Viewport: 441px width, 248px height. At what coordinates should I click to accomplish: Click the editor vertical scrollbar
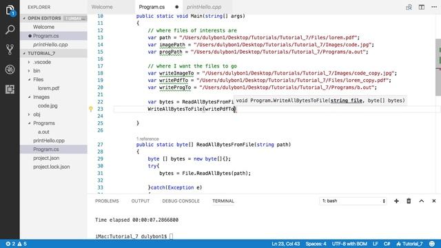click(438, 68)
